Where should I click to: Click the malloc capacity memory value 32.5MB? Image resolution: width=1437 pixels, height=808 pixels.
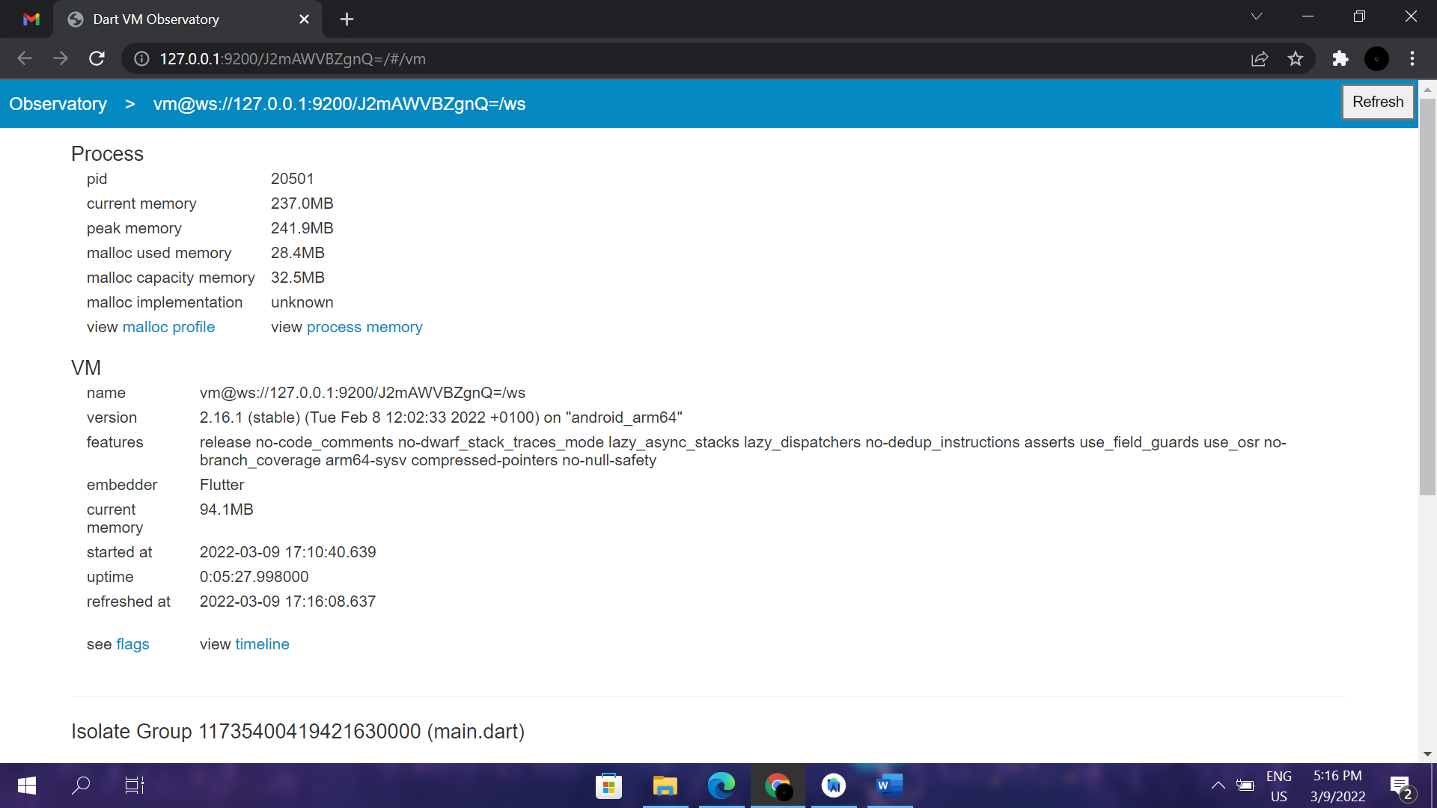298,278
